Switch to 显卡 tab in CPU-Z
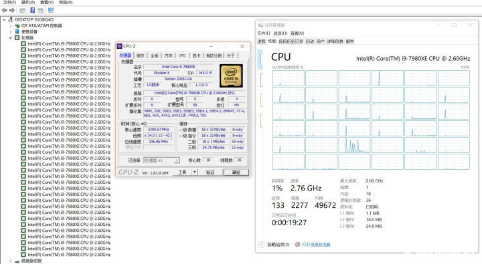This screenshot has width=482, height=264. pos(196,55)
